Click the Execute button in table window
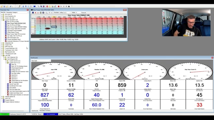The image size is (214, 120). (x=84, y=13)
